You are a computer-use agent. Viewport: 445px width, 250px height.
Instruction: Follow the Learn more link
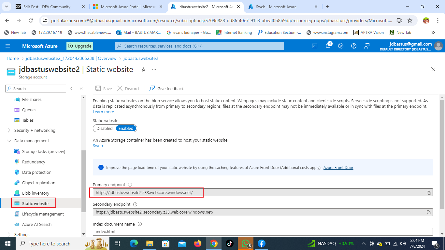(103, 112)
